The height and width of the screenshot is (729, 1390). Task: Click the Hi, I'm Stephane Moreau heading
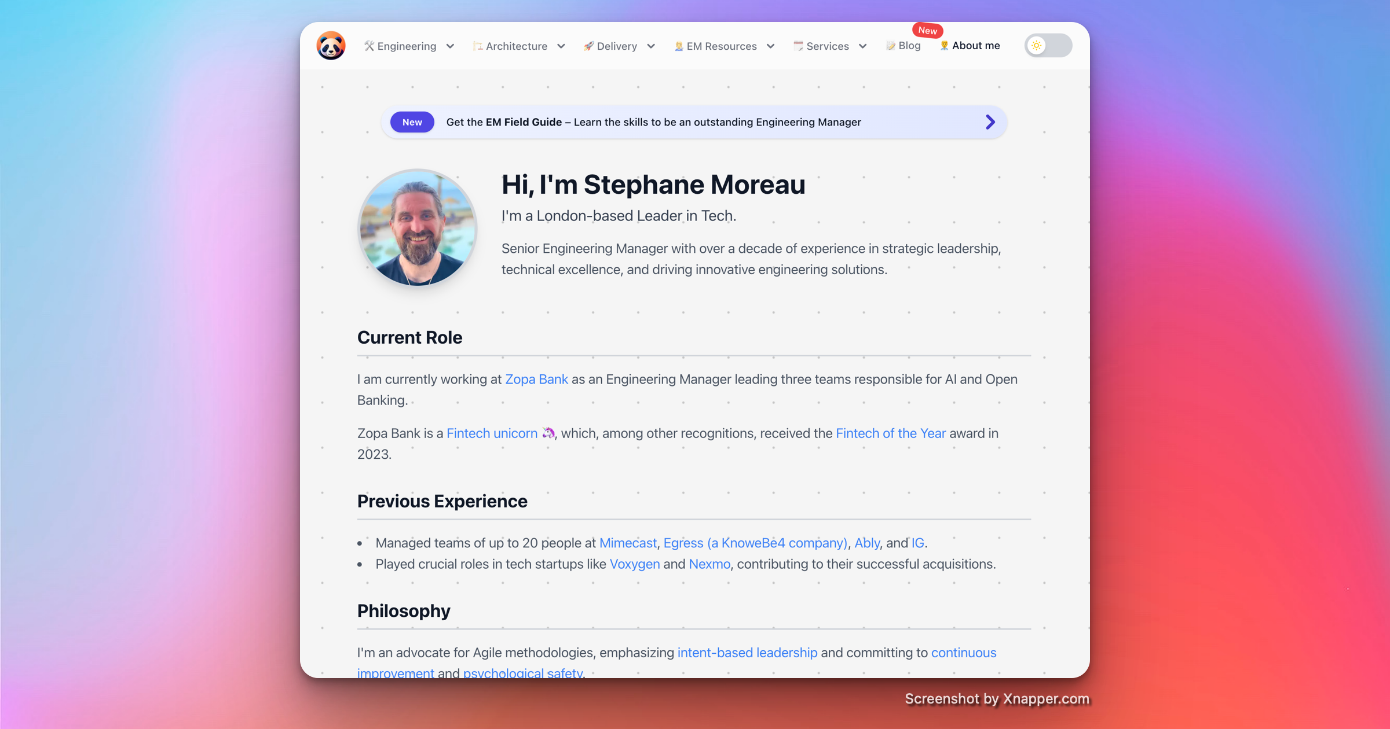click(x=653, y=185)
